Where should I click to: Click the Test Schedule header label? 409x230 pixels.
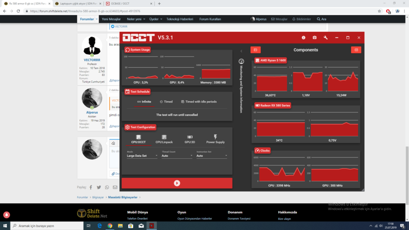(x=137, y=92)
